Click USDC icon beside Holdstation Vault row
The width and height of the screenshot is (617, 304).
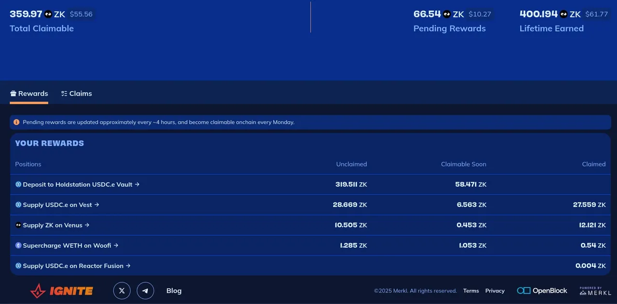pos(18,184)
